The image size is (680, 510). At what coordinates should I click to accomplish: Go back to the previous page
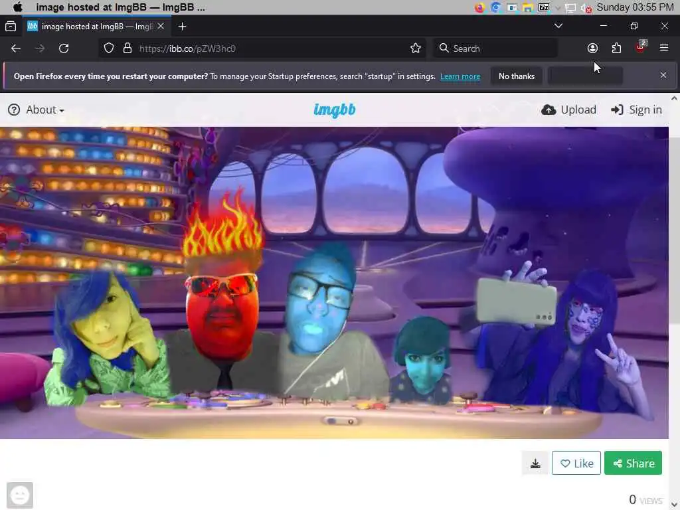16,48
